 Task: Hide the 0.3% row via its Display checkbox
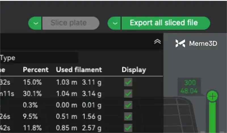pyautogui.click(x=128, y=105)
